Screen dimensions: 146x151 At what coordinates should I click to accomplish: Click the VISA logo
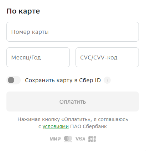coord(80,139)
